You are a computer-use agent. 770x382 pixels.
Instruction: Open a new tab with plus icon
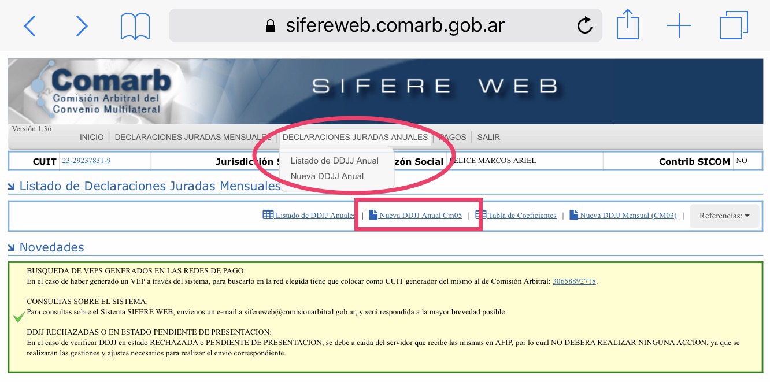[x=679, y=26]
